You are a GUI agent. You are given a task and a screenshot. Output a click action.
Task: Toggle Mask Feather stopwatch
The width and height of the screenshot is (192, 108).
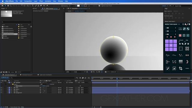(x=15, y=86)
